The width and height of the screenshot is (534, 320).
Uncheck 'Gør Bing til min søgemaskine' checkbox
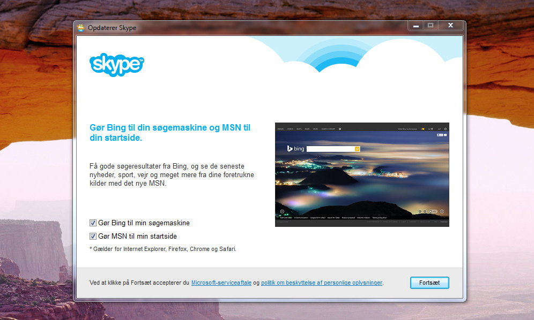click(x=93, y=223)
